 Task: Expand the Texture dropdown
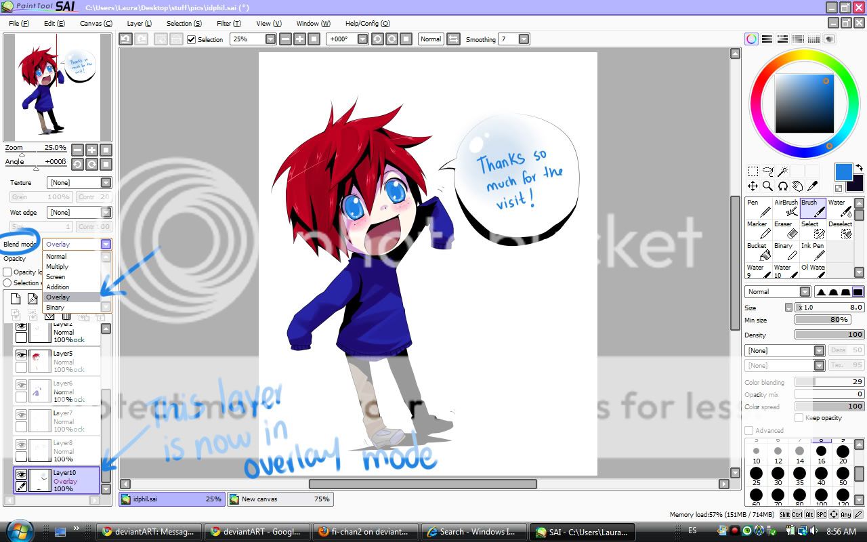point(106,183)
